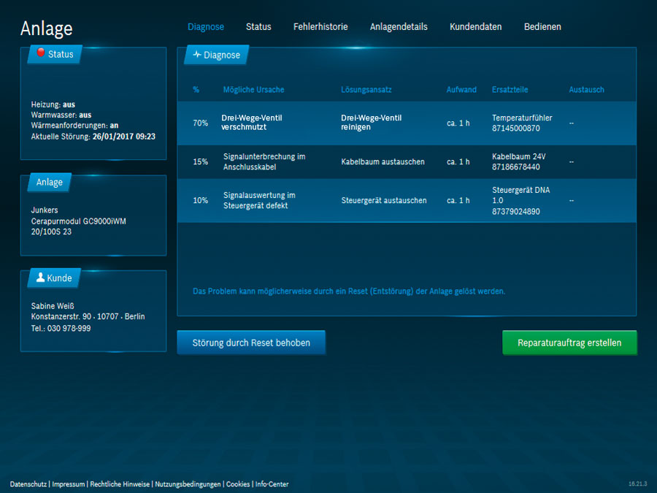Click Reparaturauftrag erstellen button

pos(569,343)
